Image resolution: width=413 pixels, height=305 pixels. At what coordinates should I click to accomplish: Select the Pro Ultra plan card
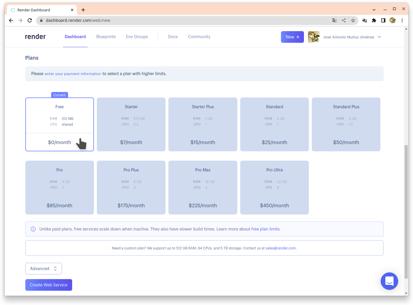point(275,188)
